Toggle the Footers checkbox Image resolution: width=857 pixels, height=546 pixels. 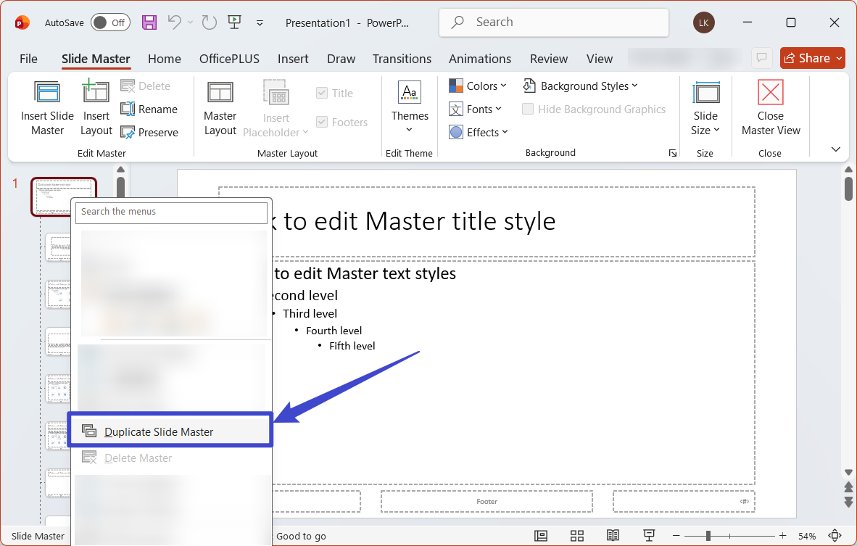322,122
